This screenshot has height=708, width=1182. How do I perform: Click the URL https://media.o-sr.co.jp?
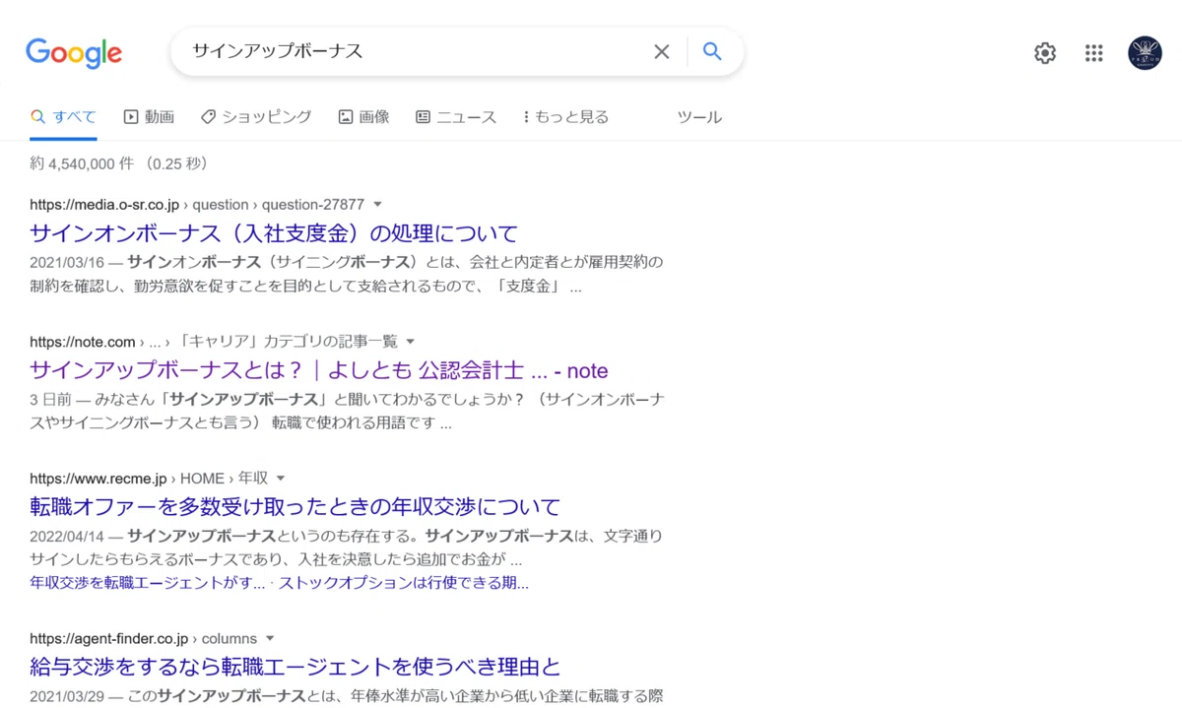(104, 205)
